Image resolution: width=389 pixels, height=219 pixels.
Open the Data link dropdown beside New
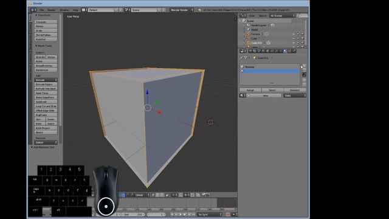pyautogui.click(x=295, y=96)
